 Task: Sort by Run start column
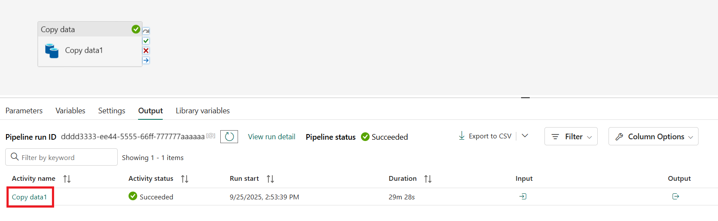[x=270, y=179]
